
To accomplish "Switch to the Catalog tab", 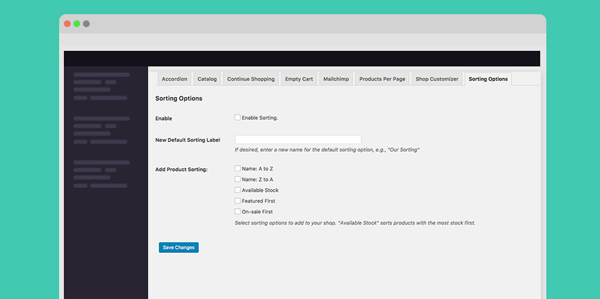I will (207, 79).
